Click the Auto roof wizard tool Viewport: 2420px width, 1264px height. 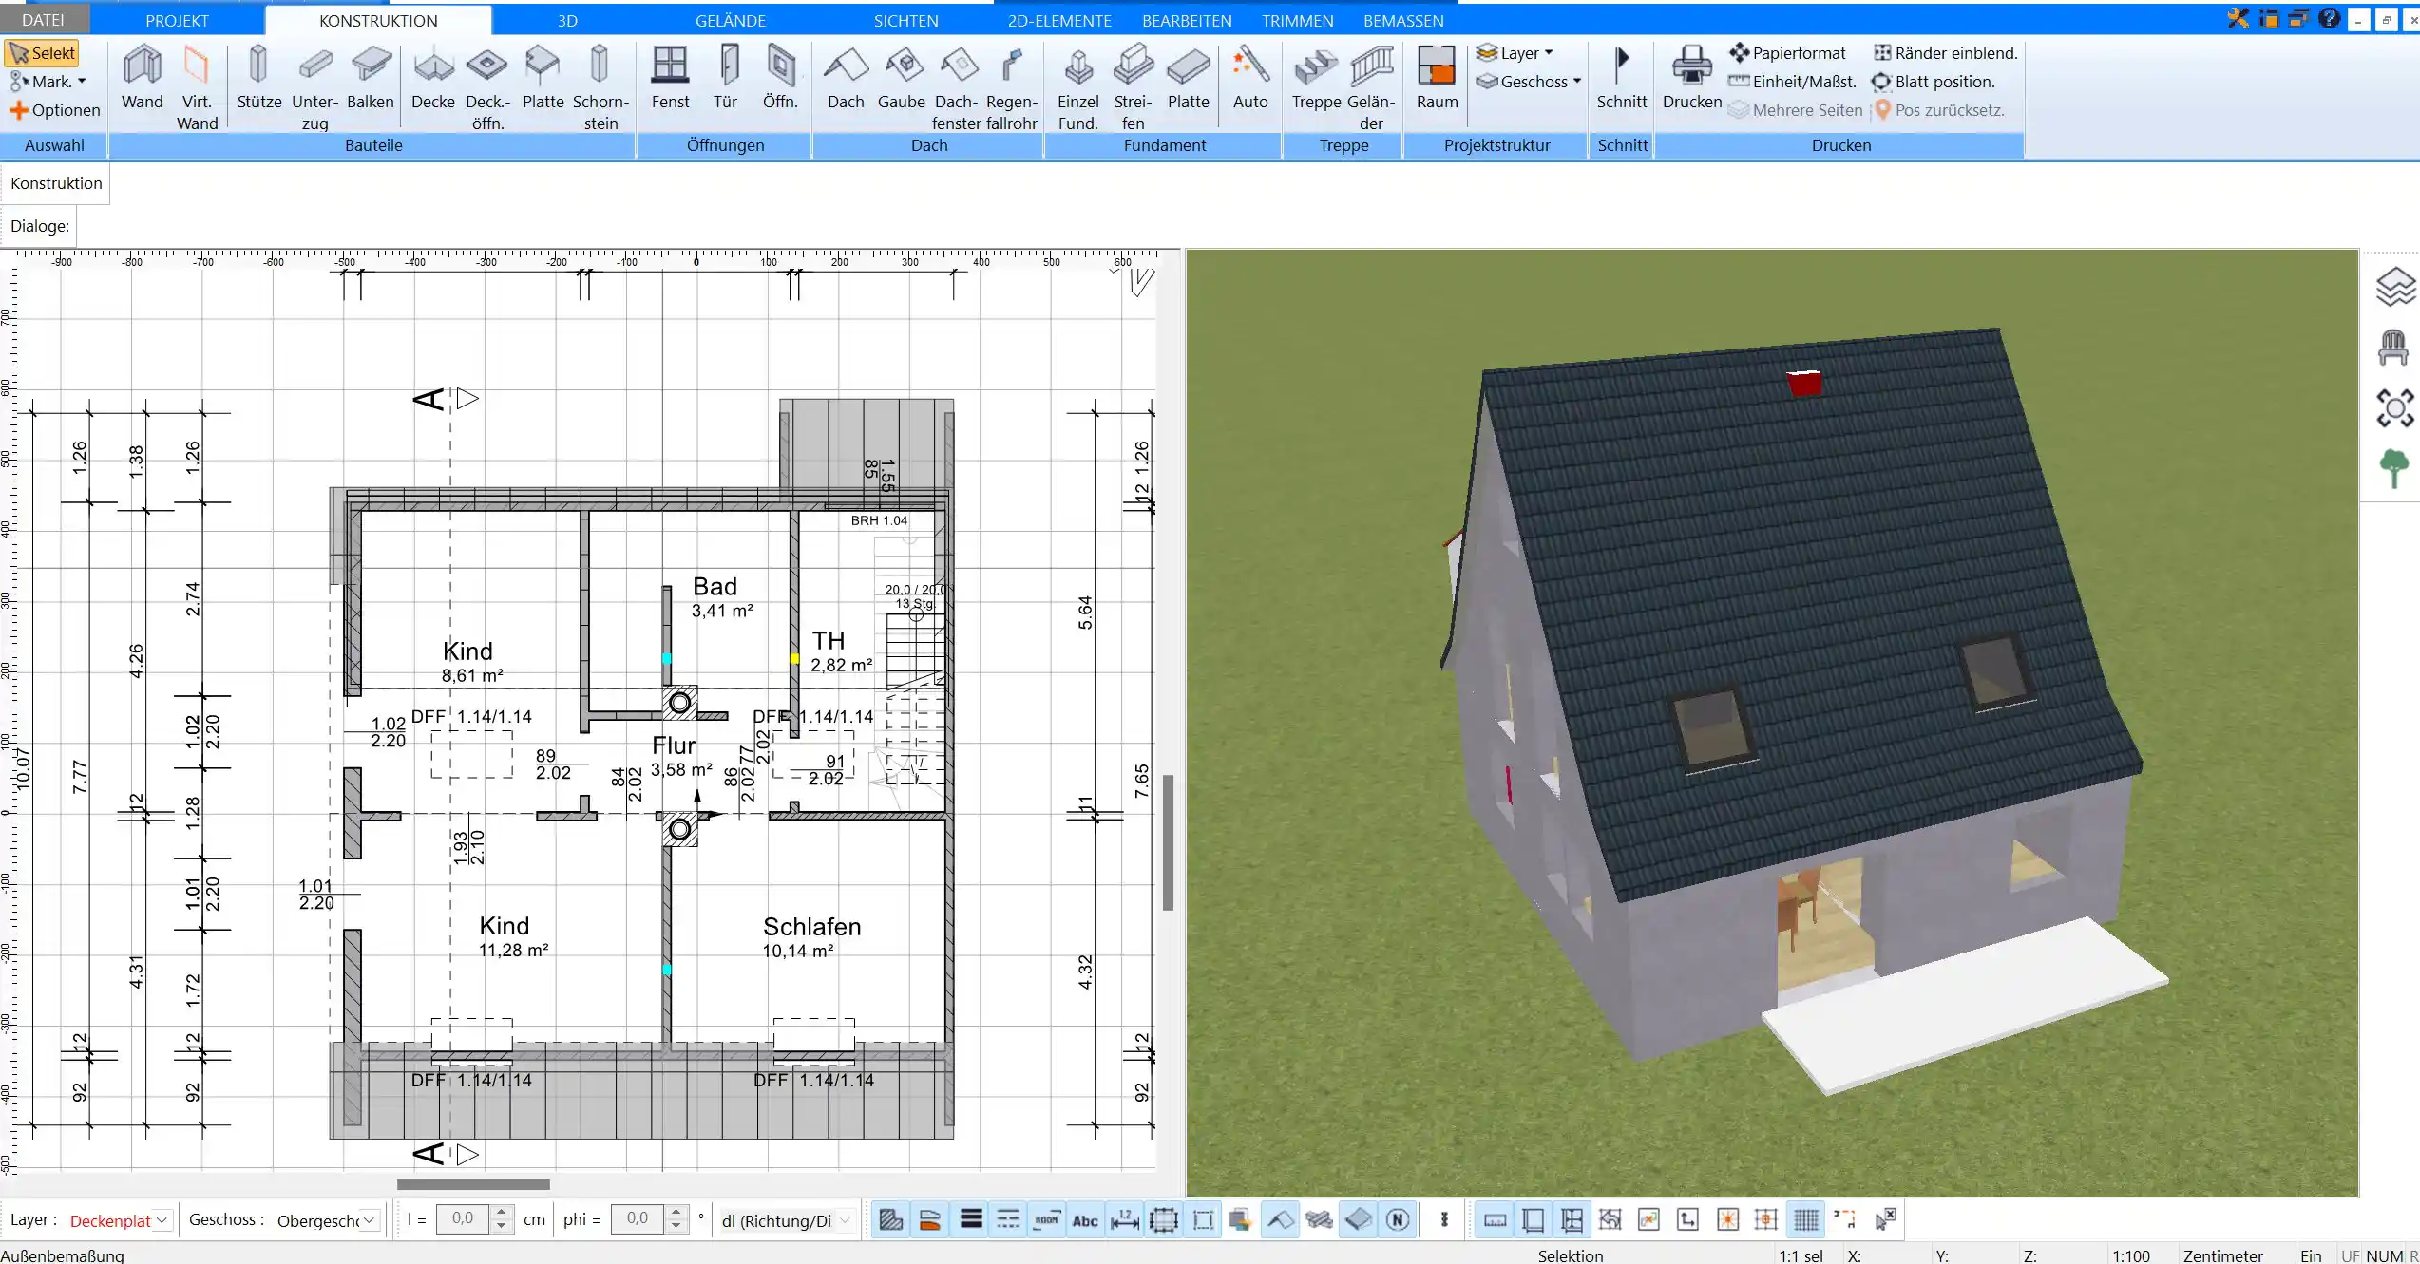(1250, 78)
